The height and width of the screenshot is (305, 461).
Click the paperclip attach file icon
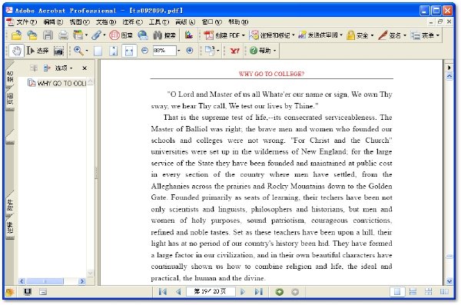tap(96, 35)
